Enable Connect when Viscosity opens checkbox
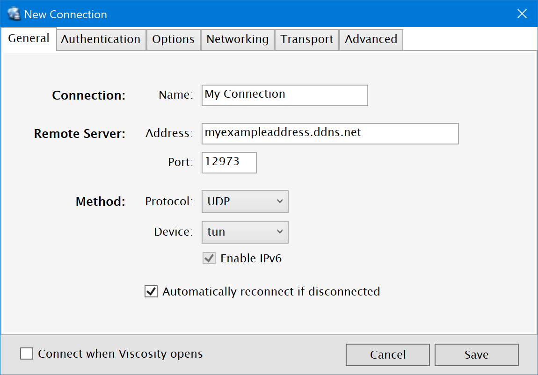This screenshot has width=538, height=375. [x=27, y=354]
